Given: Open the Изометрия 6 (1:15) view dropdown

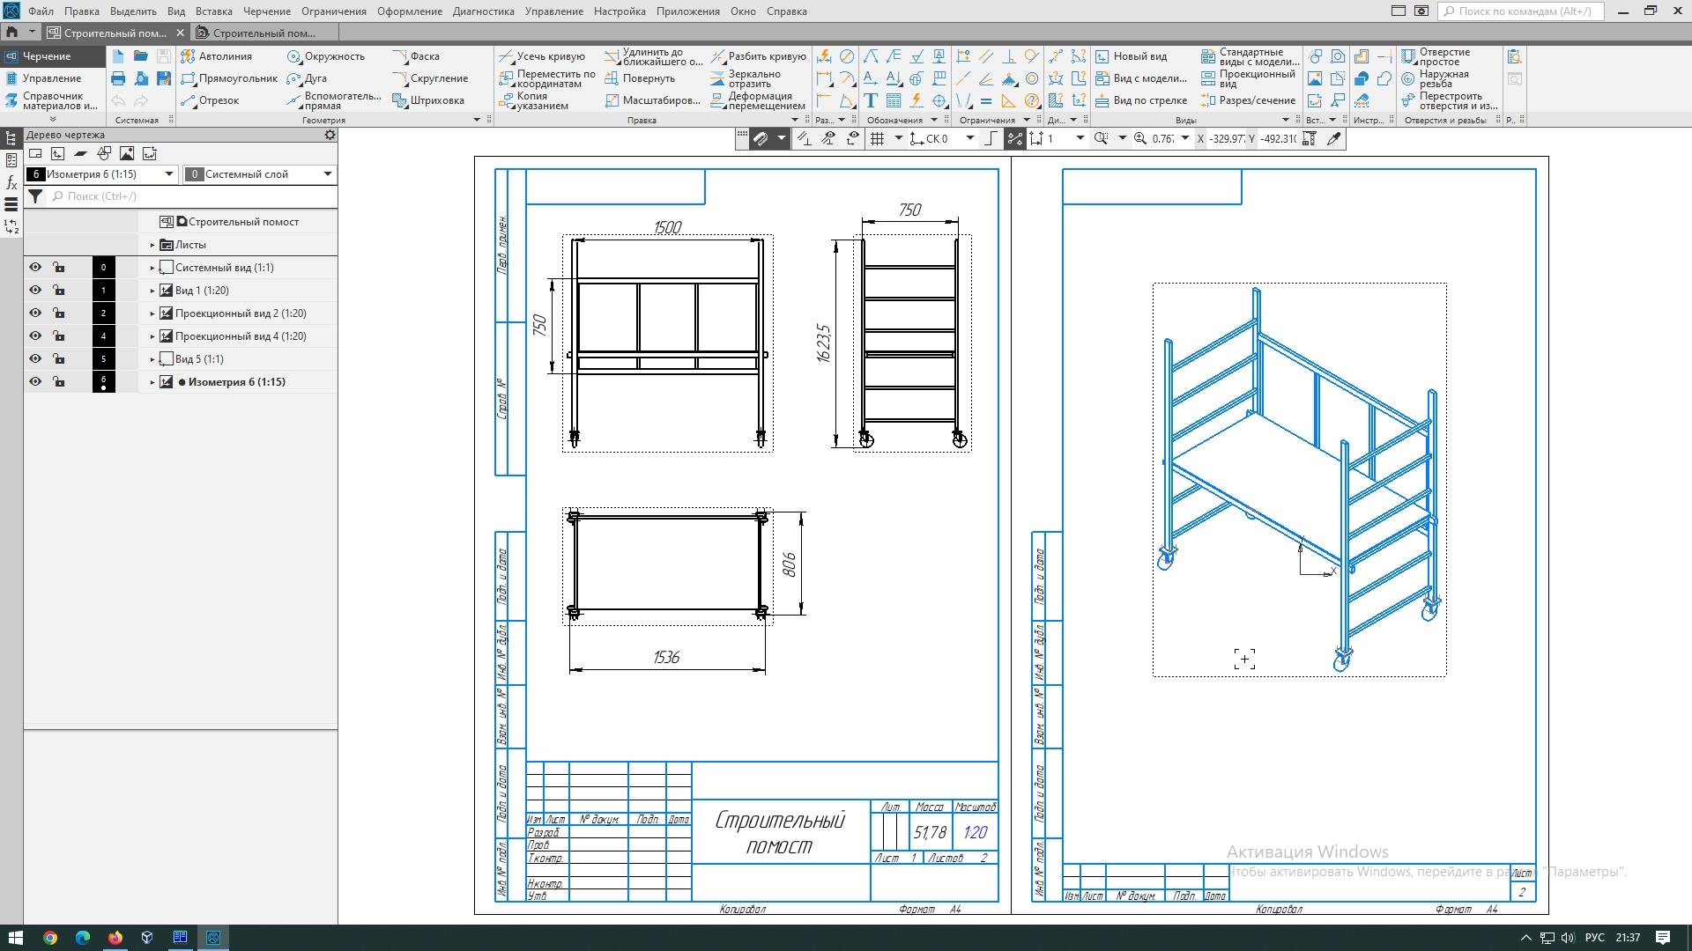Looking at the screenshot, I should tap(169, 174).
